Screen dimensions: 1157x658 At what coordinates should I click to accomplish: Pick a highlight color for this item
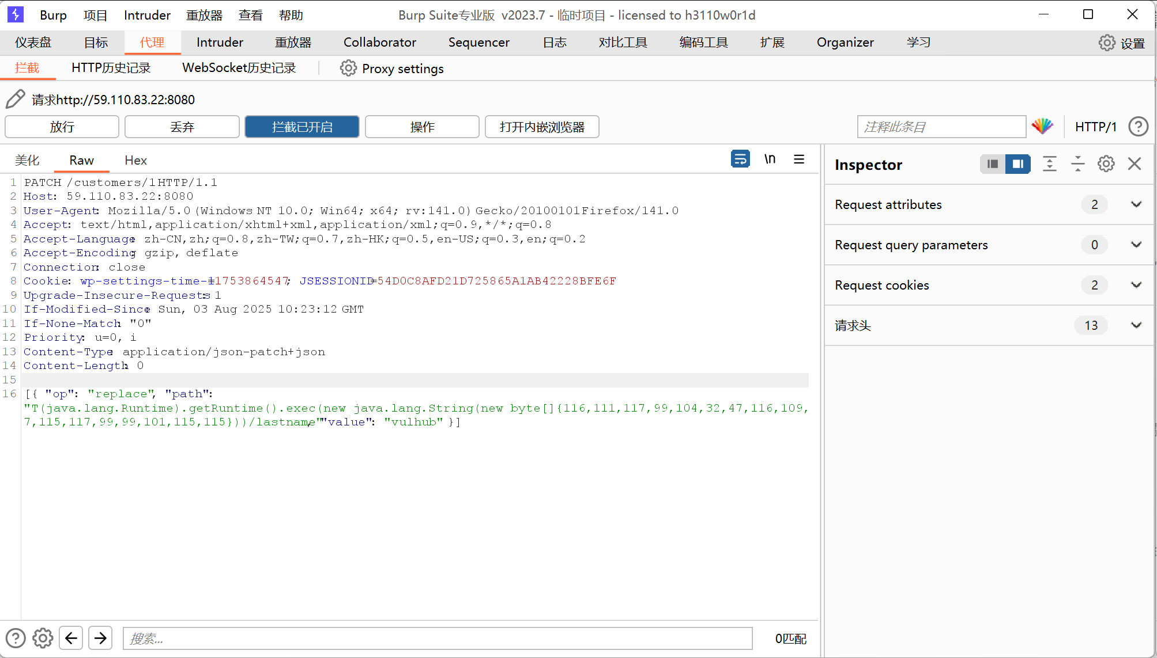(1042, 126)
